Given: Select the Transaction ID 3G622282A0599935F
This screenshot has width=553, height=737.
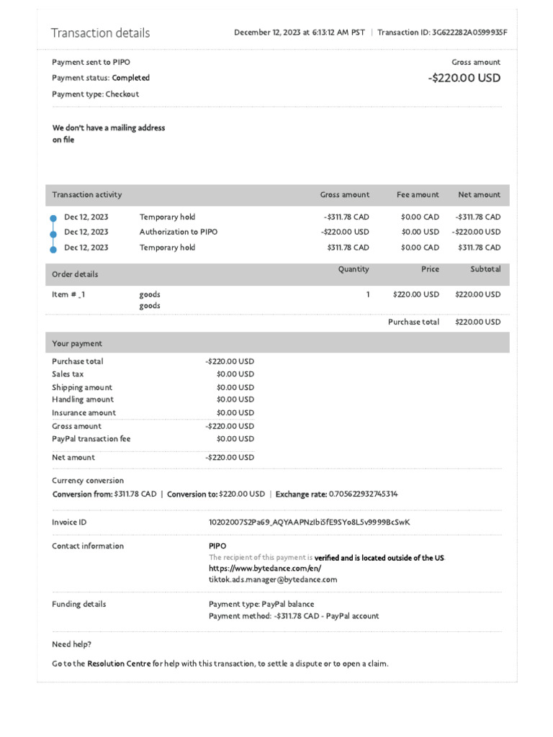Looking at the screenshot, I should point(442,32).
